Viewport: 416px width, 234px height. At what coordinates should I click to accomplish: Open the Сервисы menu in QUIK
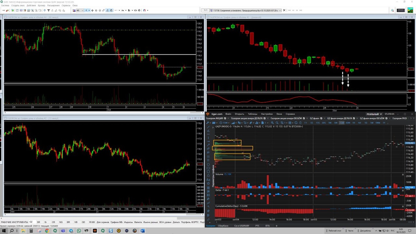click(66, 6)
